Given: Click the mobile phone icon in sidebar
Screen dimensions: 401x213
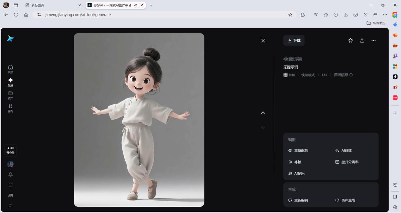Looking at the screenshot, I should pos(10,185).
